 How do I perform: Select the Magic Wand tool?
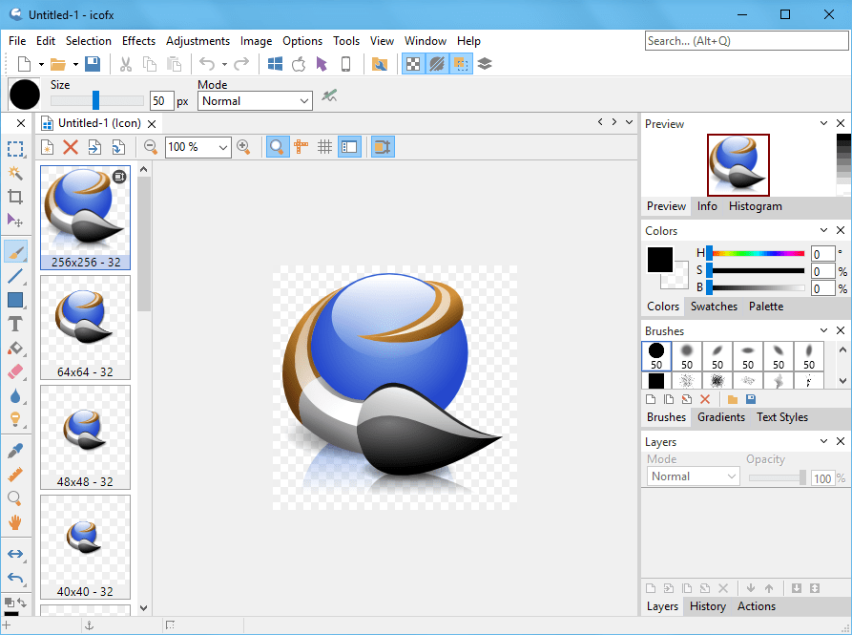(x=15, y=173)
